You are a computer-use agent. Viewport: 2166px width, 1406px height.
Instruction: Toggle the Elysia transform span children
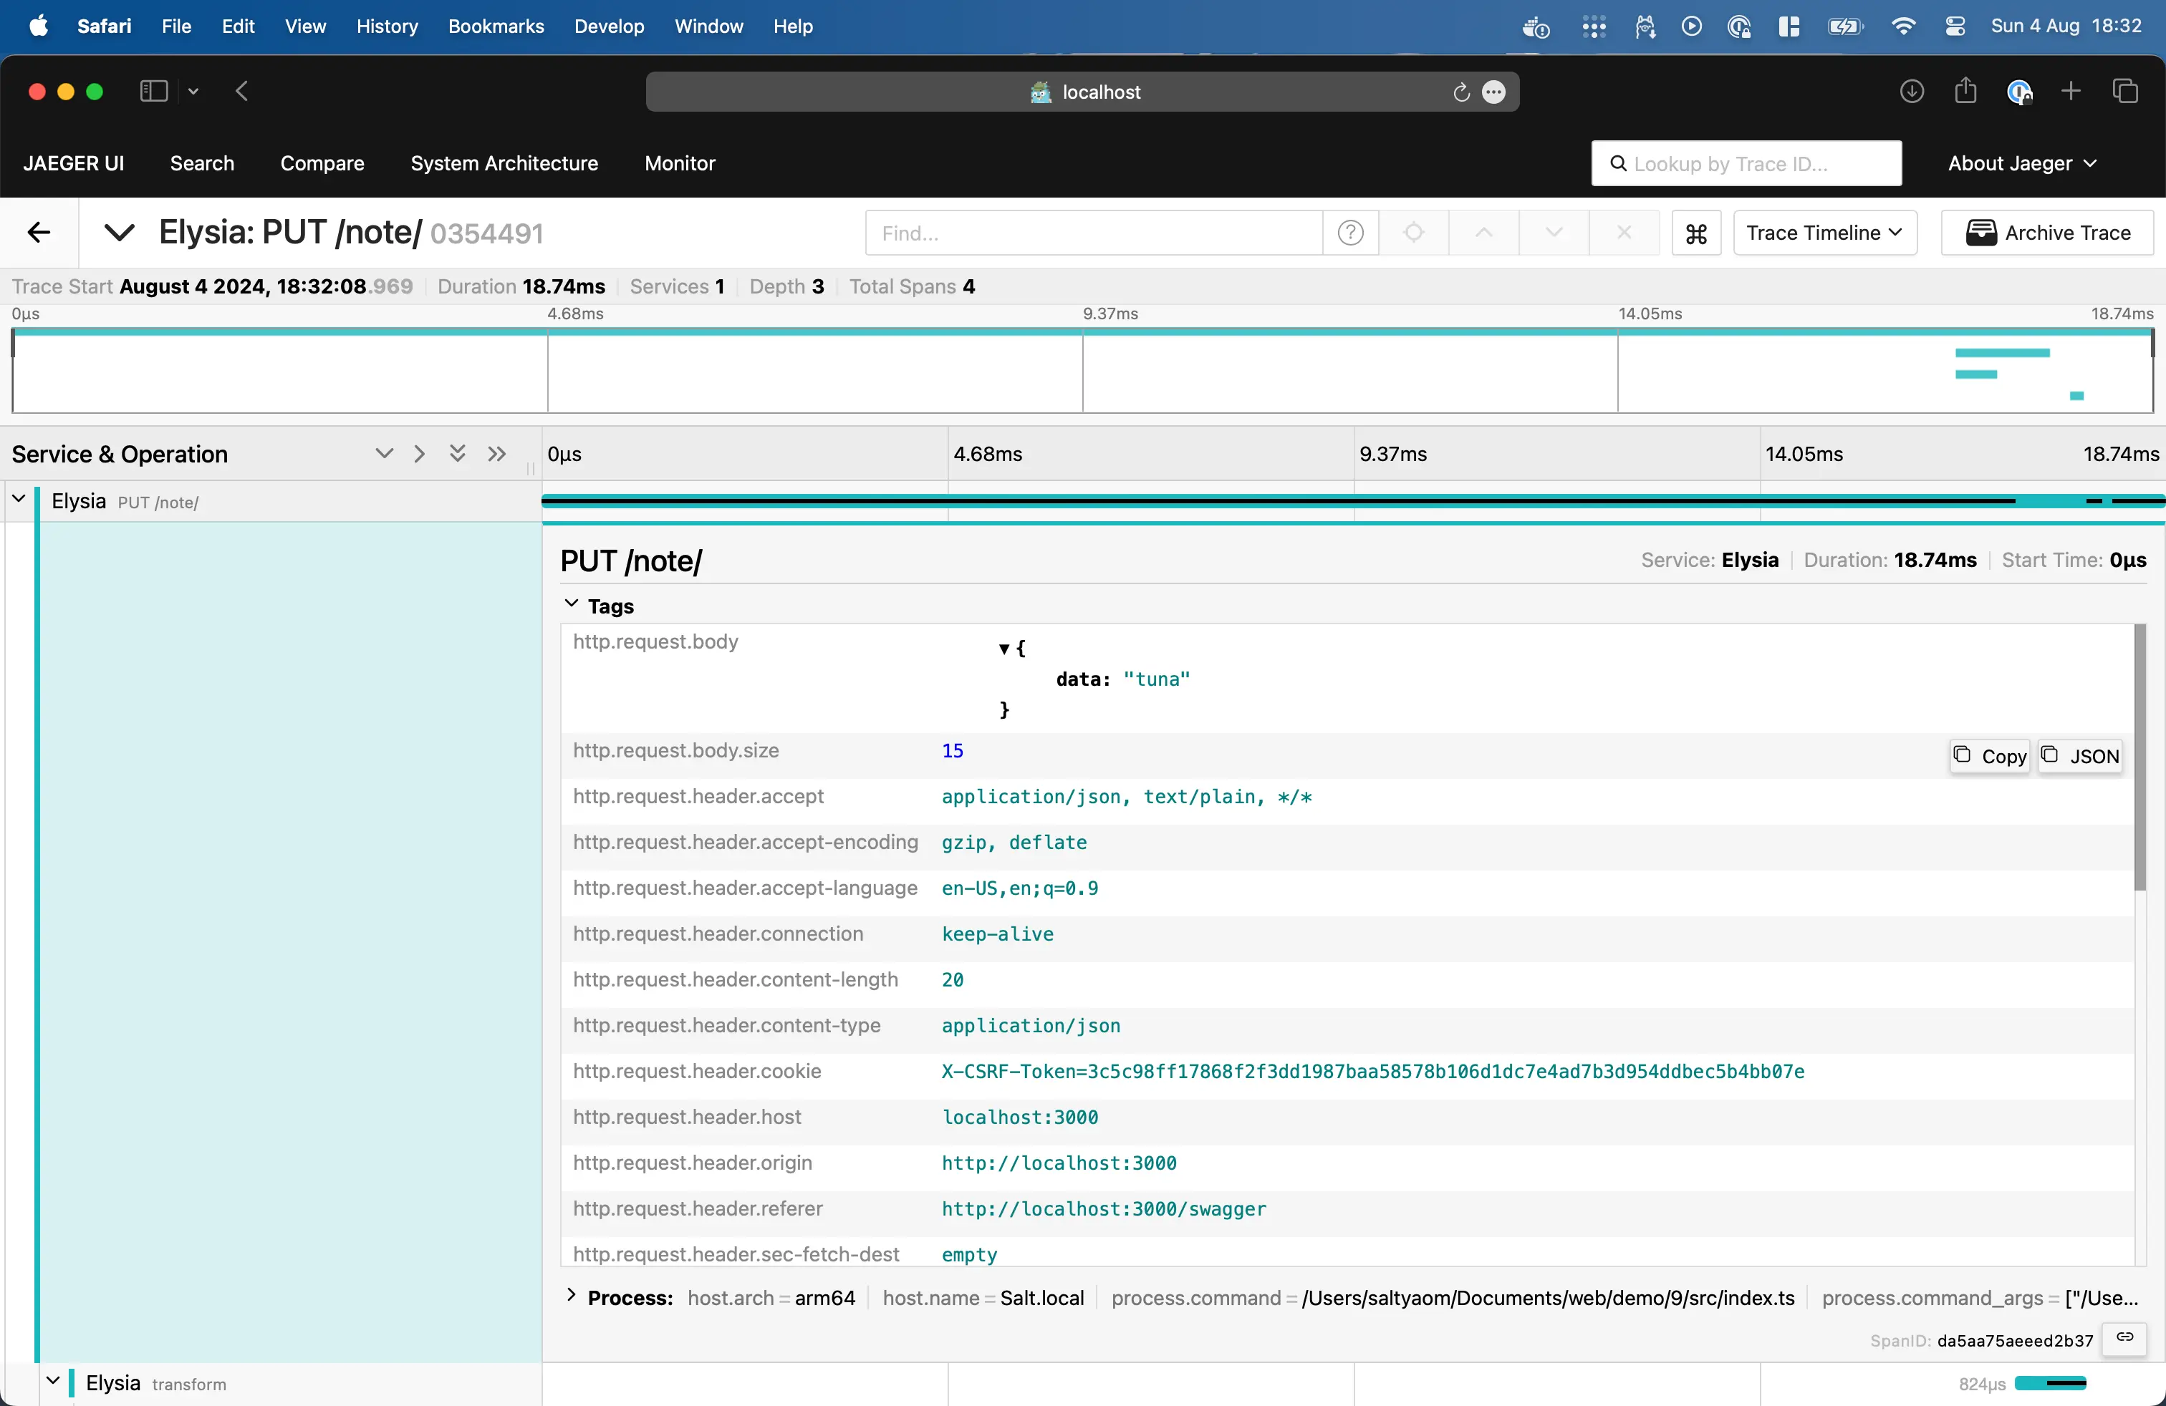pyautogui.click(x=53, y=1382)
